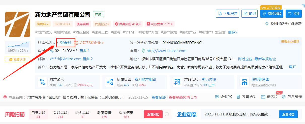Open the website http://www.sinicdc.com
305x124 pixels.
pyautogui.click(x=166, y=51)
